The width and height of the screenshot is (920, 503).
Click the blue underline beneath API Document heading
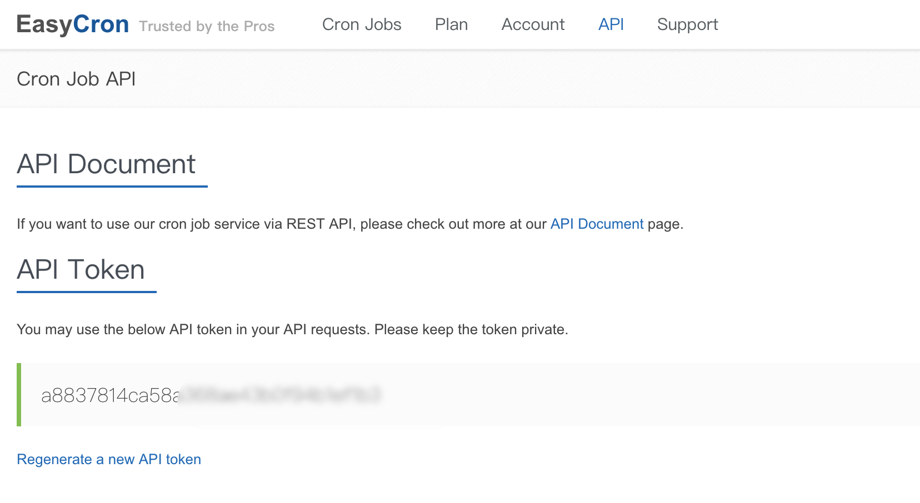[x=112, y=187]
